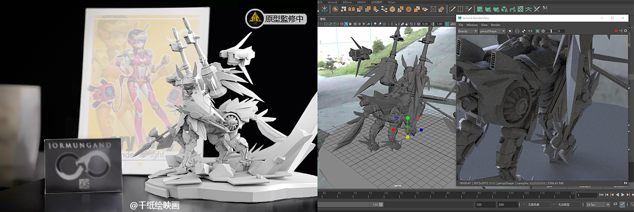Click the first green UV mapping shelf icon
This screenshot has width=634, height=212.
(x=479, y=9)
